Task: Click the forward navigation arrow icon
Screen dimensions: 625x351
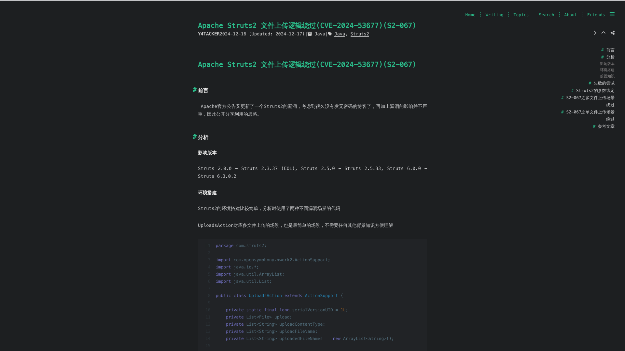Action: coord(595,32)
